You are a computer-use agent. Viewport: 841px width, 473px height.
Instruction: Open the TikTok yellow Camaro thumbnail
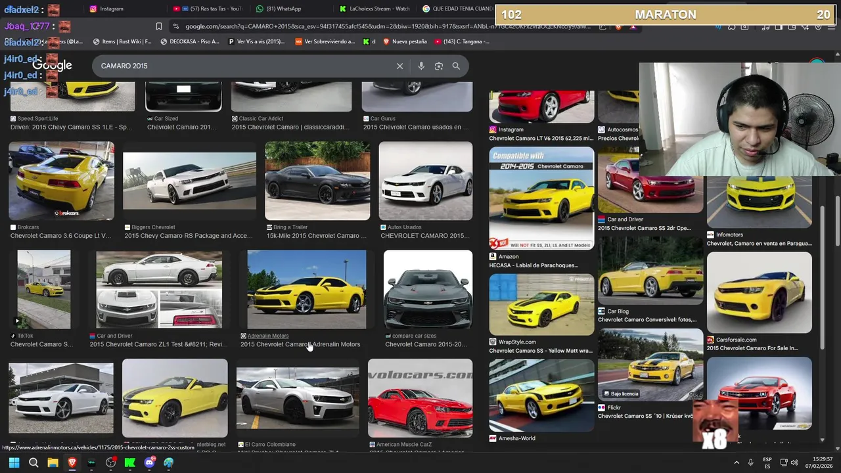[44, 289]
